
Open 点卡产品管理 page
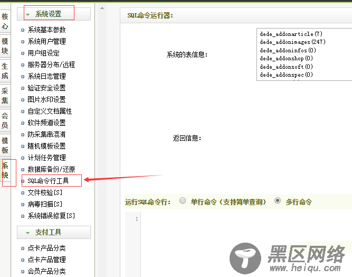tap(46, 260)
